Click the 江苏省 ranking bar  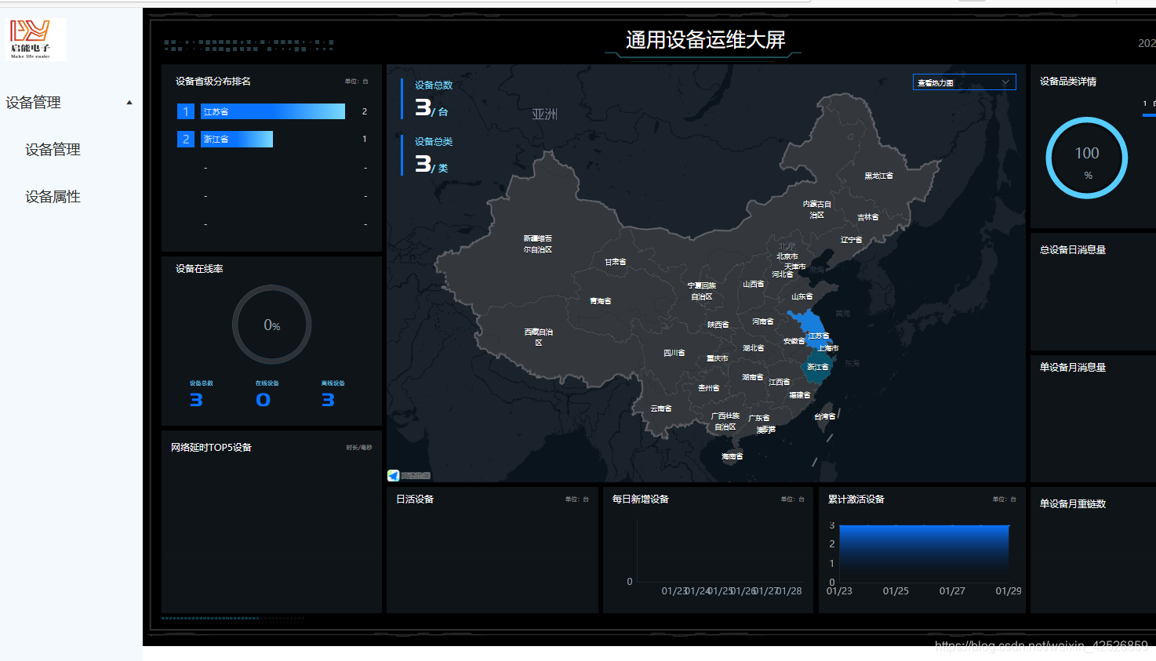(273, 111)
